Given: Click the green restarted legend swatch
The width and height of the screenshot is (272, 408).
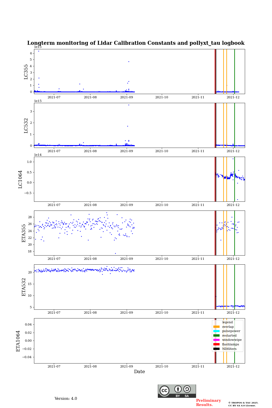Looking at the screenshot, I should point(216,335).
